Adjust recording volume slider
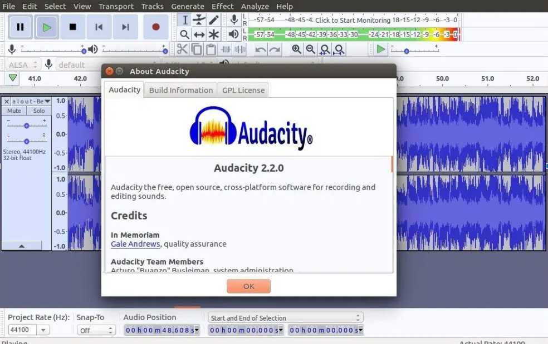Screen dimensions: 548x344 click(52, 51)
